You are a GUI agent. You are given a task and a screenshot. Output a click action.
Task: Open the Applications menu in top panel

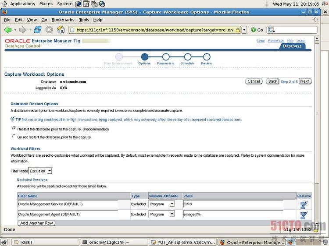pos(22,4)
